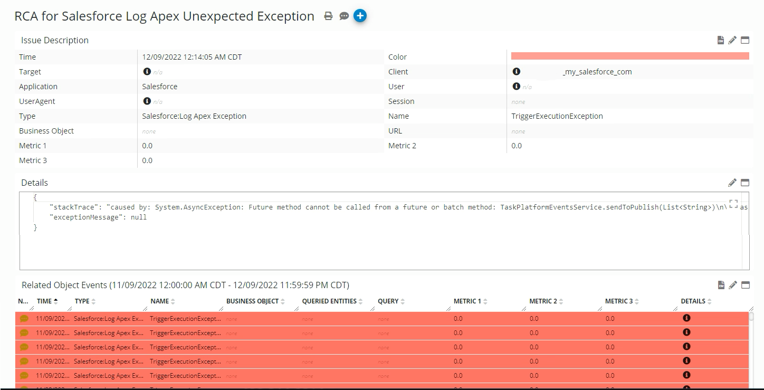This screenshot has width=764, height=390.
Task: Click the blue plus icon to add
Action: pyautogui.click(x=360, y=16)
